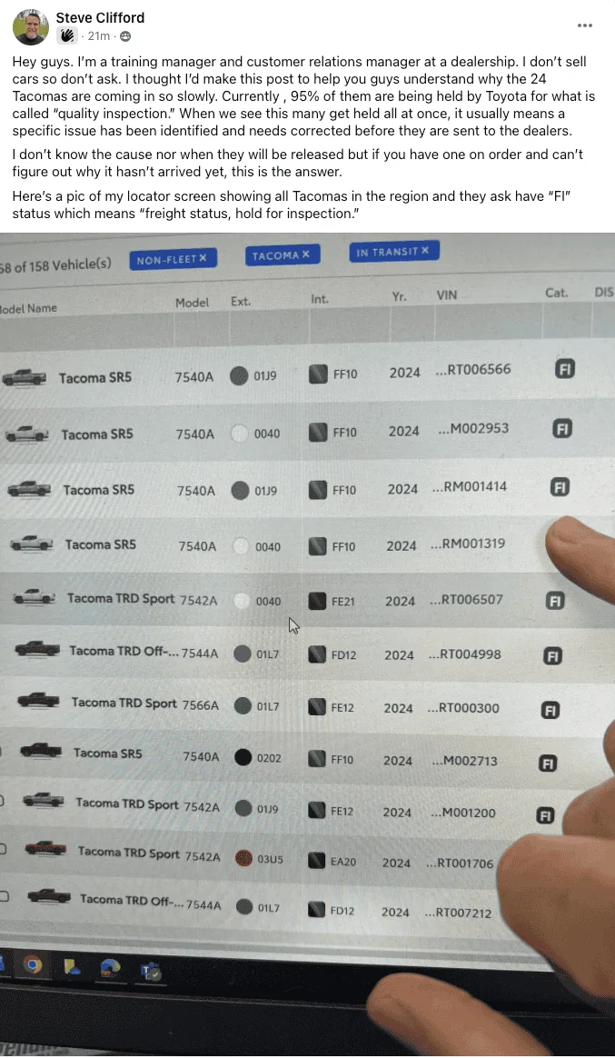615x1058 pixels.
Task: Click 'Tacoma TRD Sport' in the RT006507 row
Action: [x=121, y=598]
